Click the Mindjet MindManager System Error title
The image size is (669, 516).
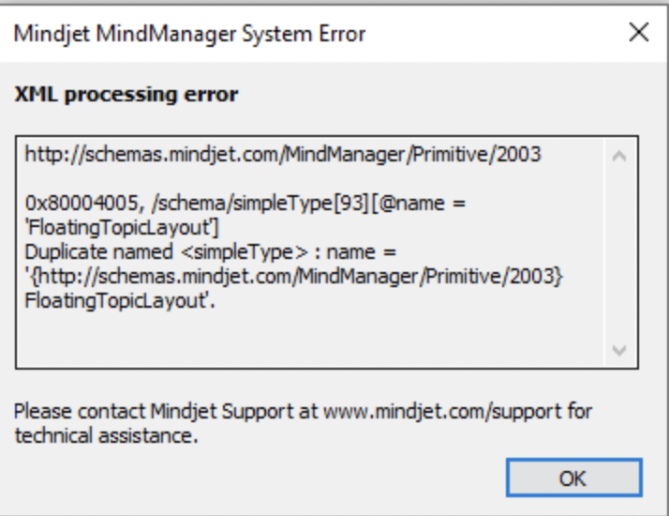point(189,36)
